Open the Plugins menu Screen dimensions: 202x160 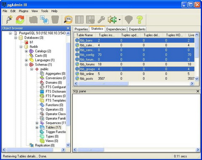pyautogui.click(x=24, y=11)
